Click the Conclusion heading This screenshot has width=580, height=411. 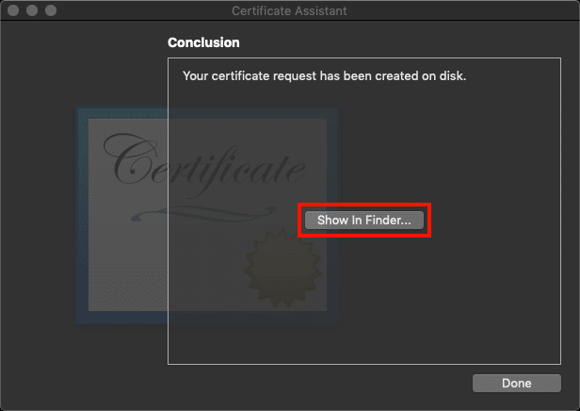coord(203,42)
